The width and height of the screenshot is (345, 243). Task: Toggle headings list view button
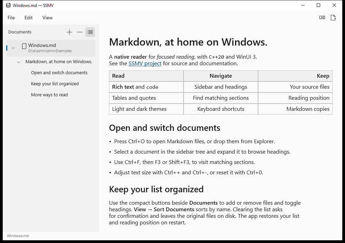90,32
